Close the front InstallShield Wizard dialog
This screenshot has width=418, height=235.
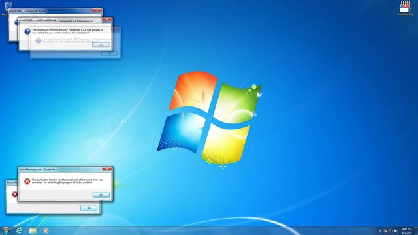107,20
